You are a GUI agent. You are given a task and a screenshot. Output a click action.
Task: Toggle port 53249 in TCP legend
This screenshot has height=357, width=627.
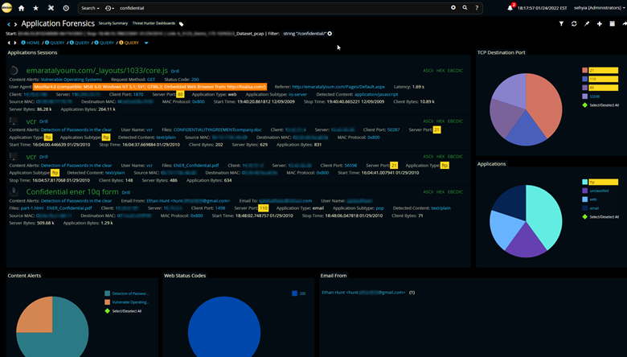coord(591,96)
